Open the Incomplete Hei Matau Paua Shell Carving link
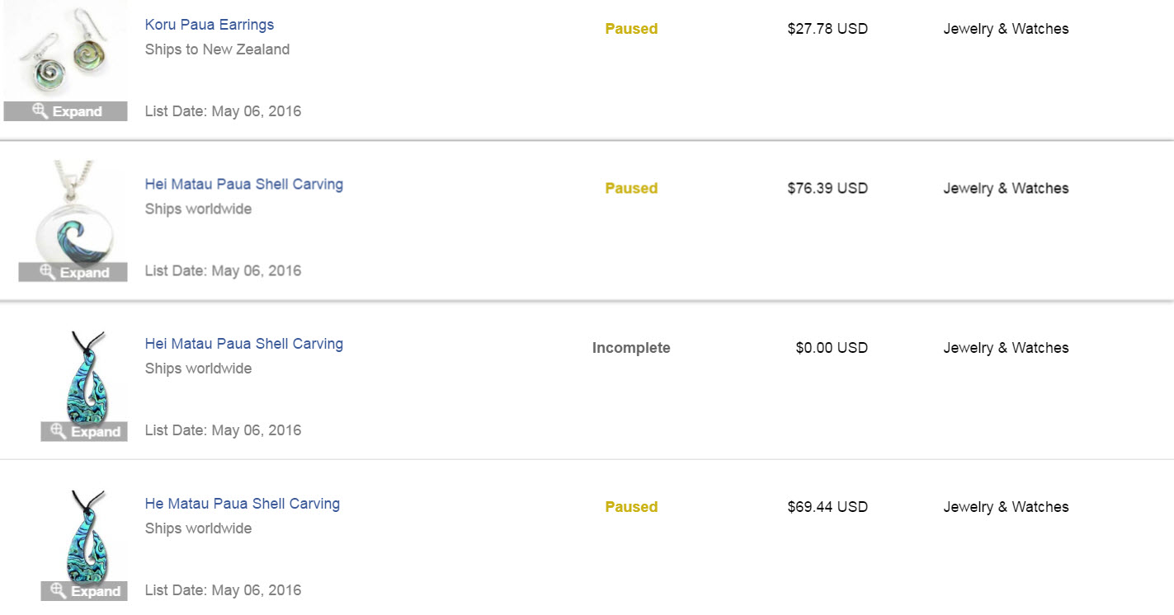Image resolution: width=1174 pixels, height=615 pixels. coord(244,344)
